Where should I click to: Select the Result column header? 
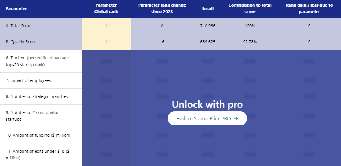click(x=207, y=9)
